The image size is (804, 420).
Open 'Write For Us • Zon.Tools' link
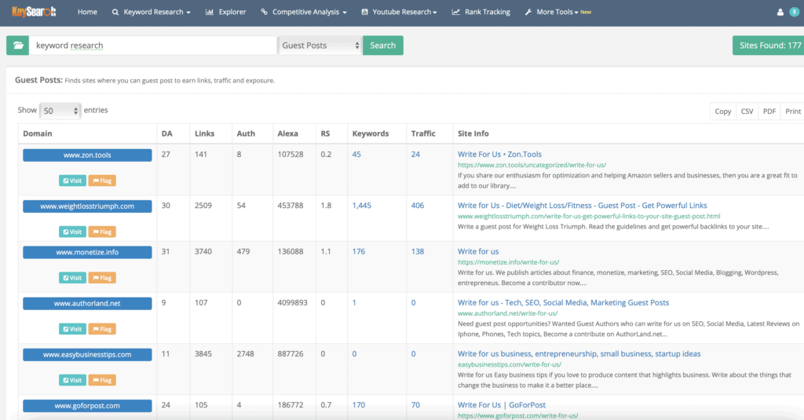click(499, 155)
